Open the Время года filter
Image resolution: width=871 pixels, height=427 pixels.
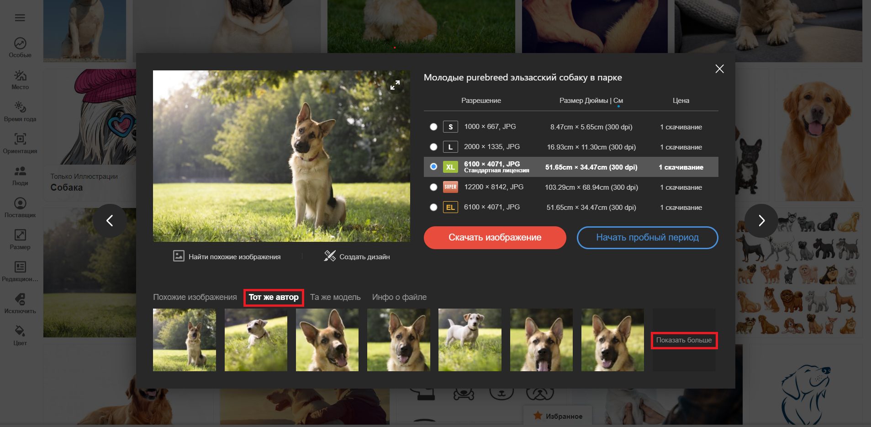[20, 112]
